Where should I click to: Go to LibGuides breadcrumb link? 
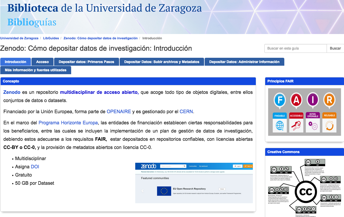[x=51, y=38]
